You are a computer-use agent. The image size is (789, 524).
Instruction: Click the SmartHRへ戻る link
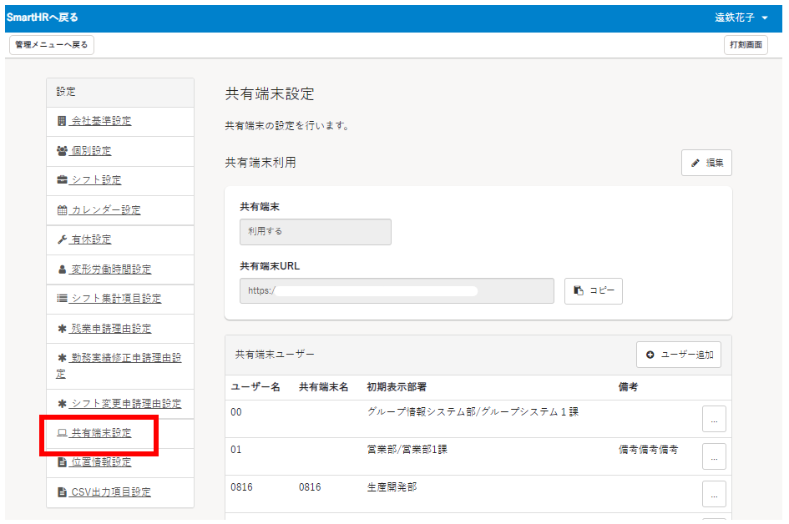43,18
